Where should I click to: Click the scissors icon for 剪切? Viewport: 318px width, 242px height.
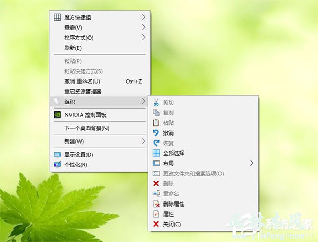pos(156,103)
